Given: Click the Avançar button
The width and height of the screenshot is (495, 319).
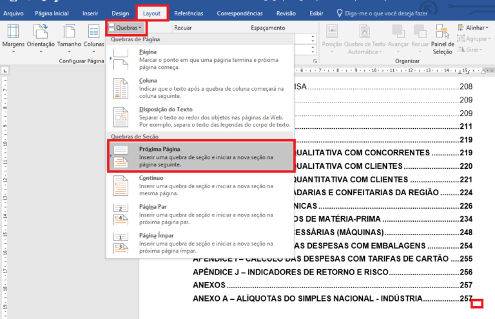Looking at the screenshot, I should click(398, 39).
